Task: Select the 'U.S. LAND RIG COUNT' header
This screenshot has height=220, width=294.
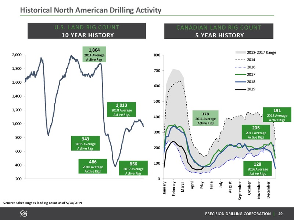Action: tap(87, 27)
